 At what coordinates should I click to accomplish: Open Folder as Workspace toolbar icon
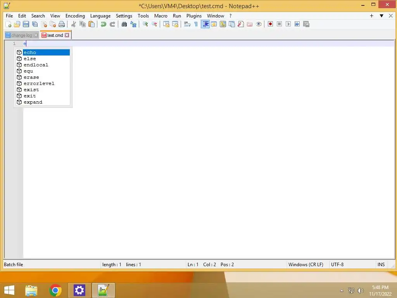(250, 24)
